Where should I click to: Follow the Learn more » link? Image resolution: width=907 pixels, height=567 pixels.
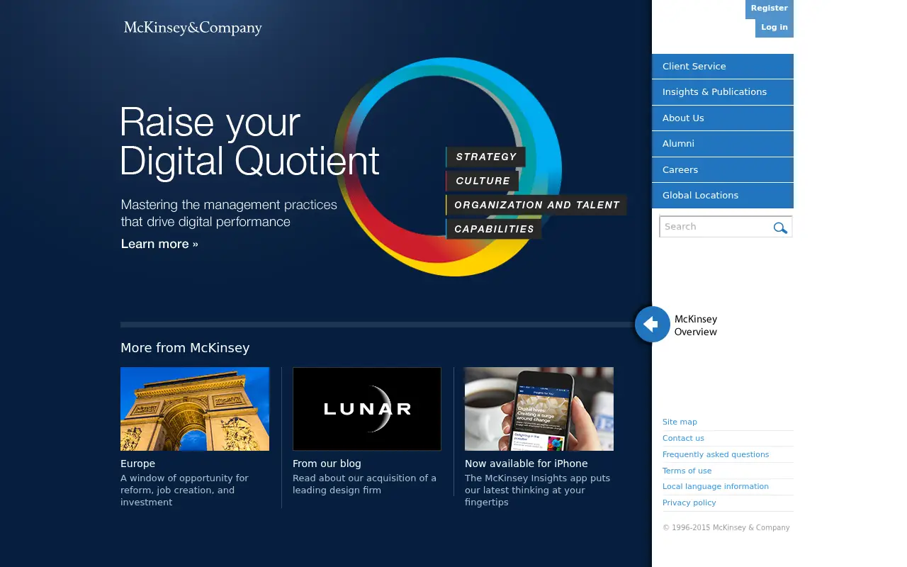tap(159, 244)
